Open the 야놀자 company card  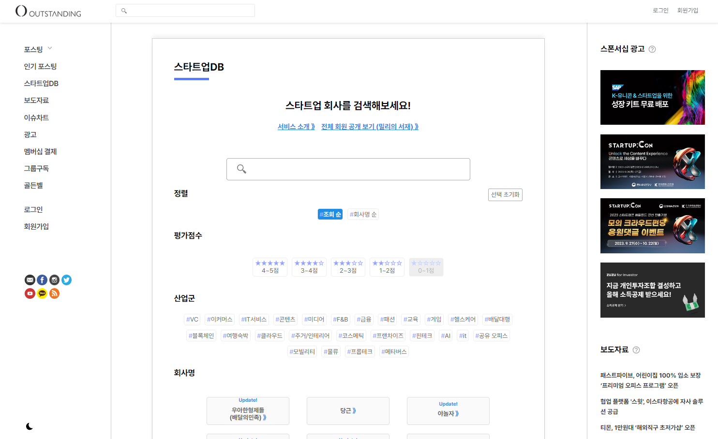coord(448,411)
